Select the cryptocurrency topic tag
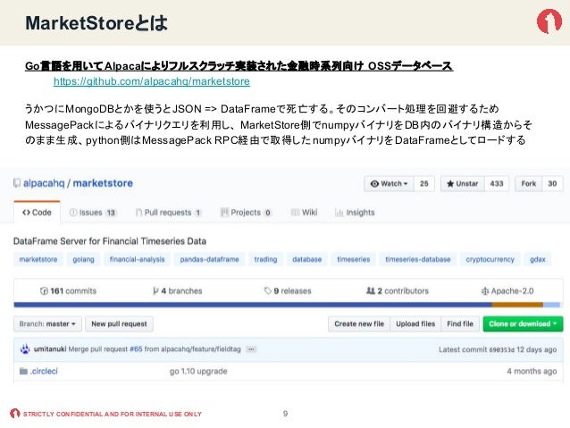Image resolution: width=570 pixels, height=428 pixels. tap(490, 259)
